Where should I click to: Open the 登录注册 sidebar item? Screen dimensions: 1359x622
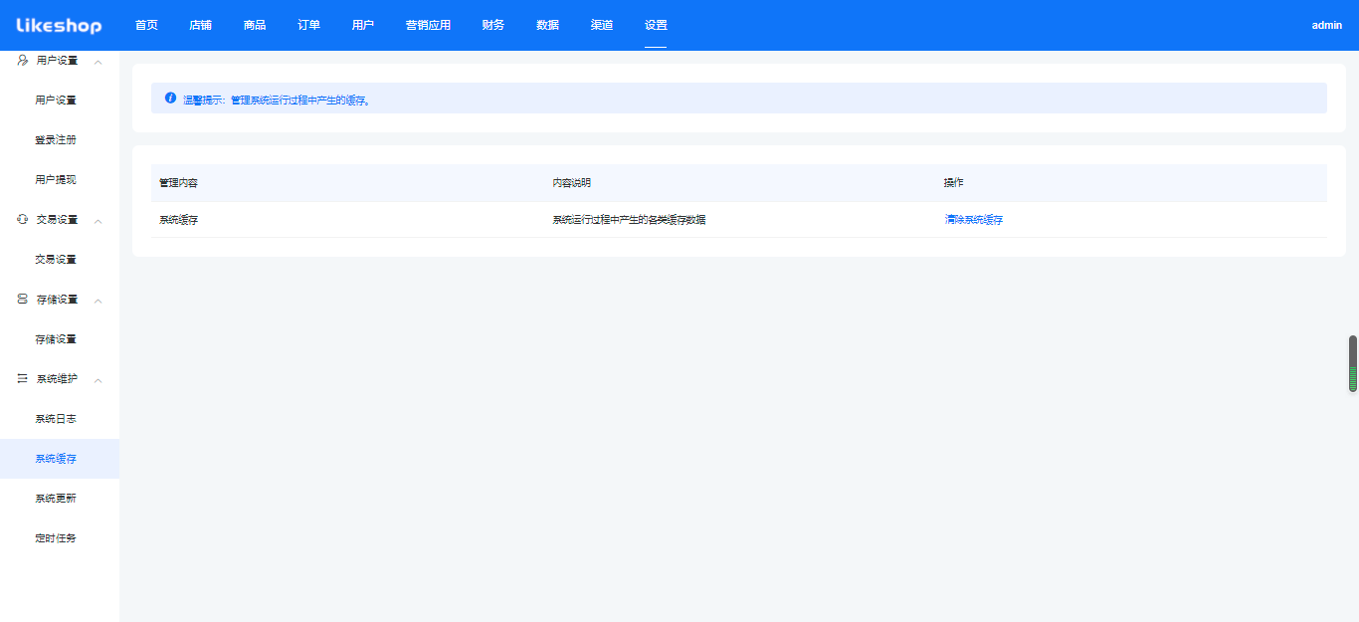pyautogui.click(x=60, y=140)
